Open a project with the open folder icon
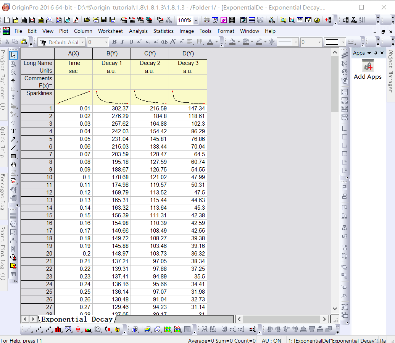 click(87, 20)
